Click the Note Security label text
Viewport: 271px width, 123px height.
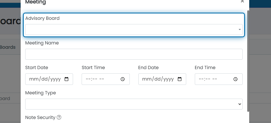coord(40,117)
